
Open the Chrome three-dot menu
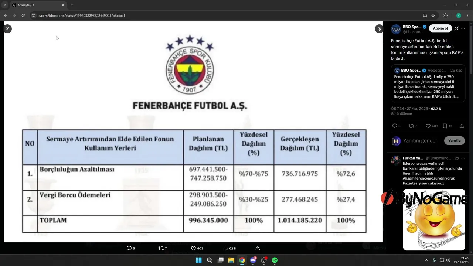[467, 16]
